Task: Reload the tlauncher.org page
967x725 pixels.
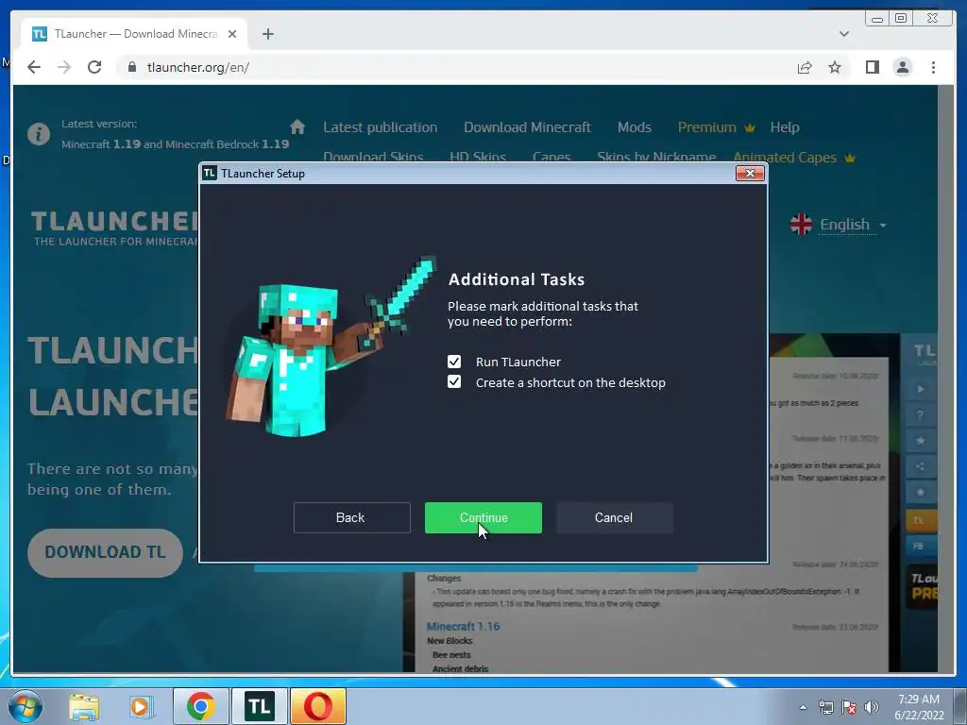Action: pos(94,67)
